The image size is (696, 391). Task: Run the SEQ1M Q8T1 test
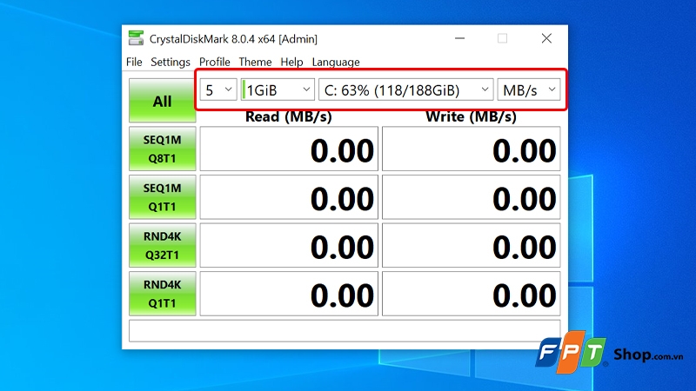tap(163, 149)
